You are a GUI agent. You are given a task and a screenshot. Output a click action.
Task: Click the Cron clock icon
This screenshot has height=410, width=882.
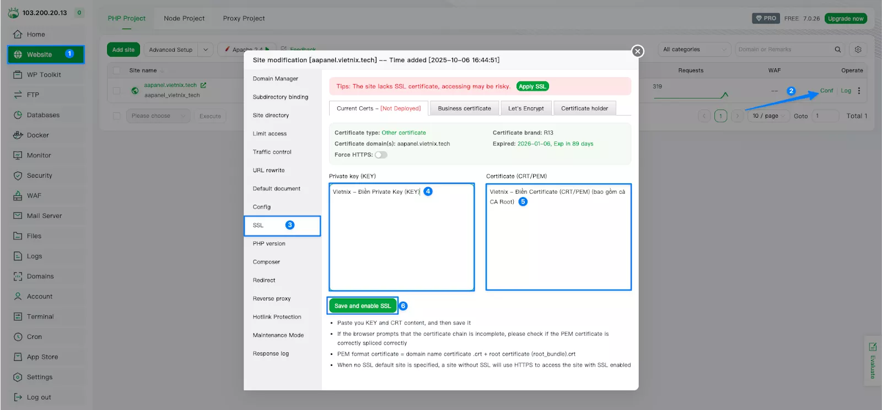pos(18,337)
